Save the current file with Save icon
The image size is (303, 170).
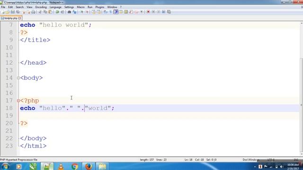click(13, 12)
